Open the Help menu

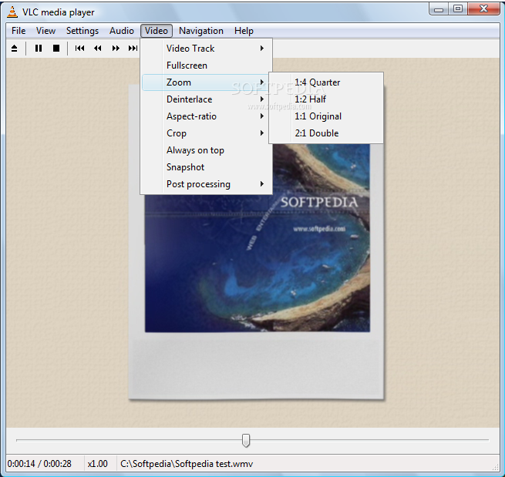(x=244, y=31)
